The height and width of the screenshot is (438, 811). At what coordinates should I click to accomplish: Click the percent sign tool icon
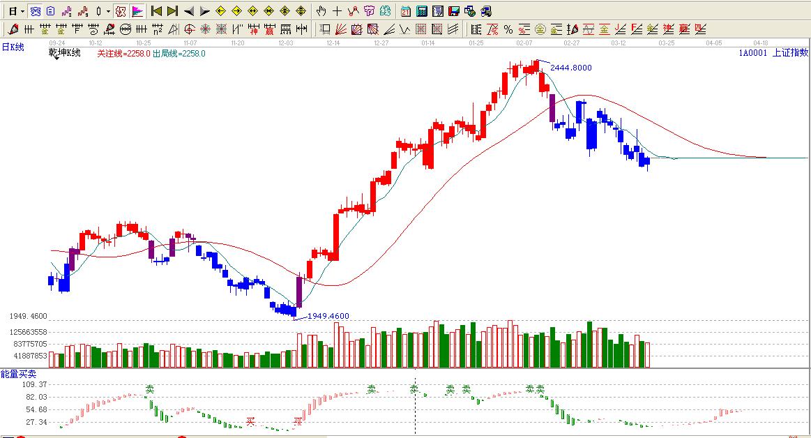(508, 29)
